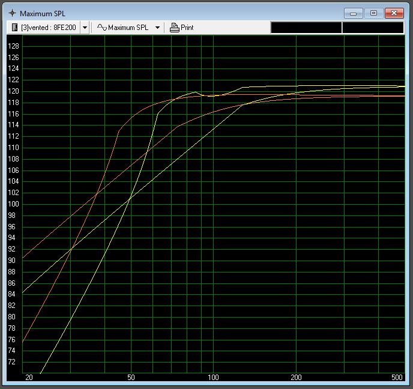
Task: Click the Maximum SPL graph selector label
Action: (128, 28)
